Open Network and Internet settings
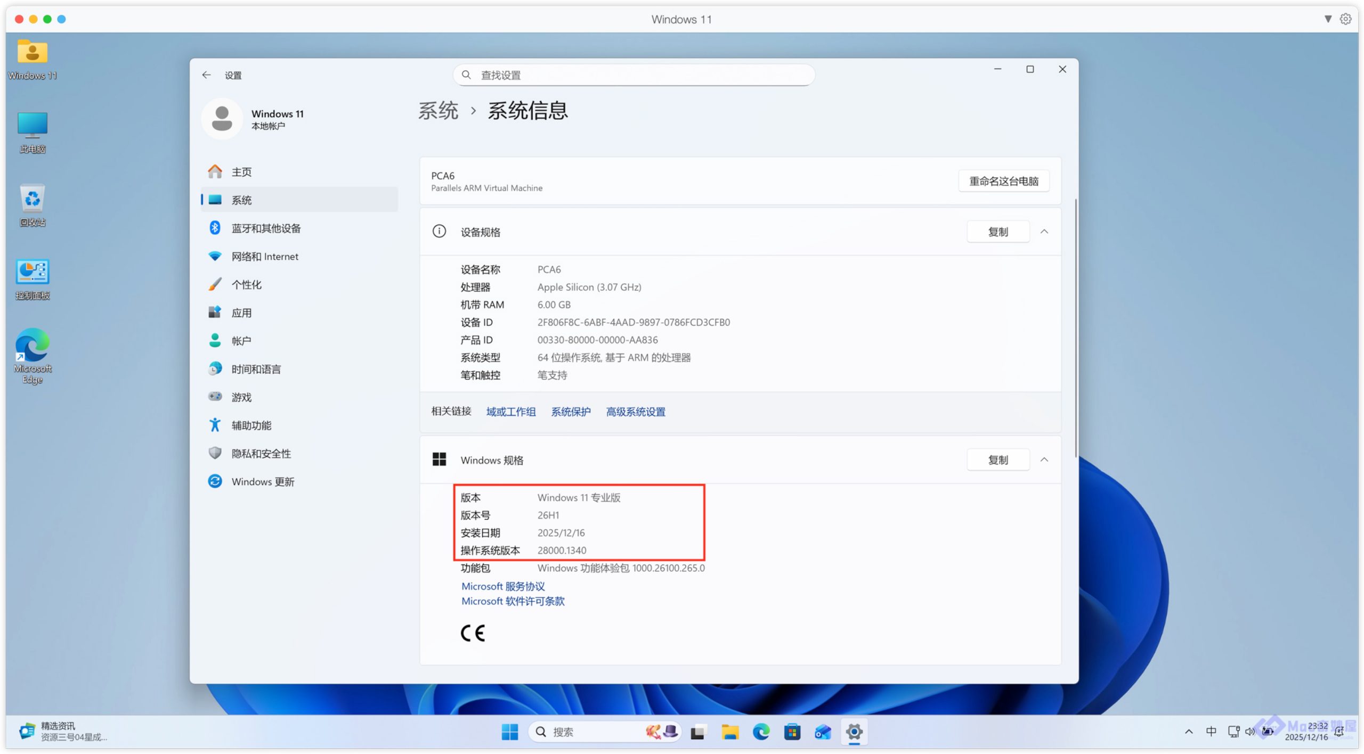1364x754 pixels. pyautogui.click(x=264, y=257)
